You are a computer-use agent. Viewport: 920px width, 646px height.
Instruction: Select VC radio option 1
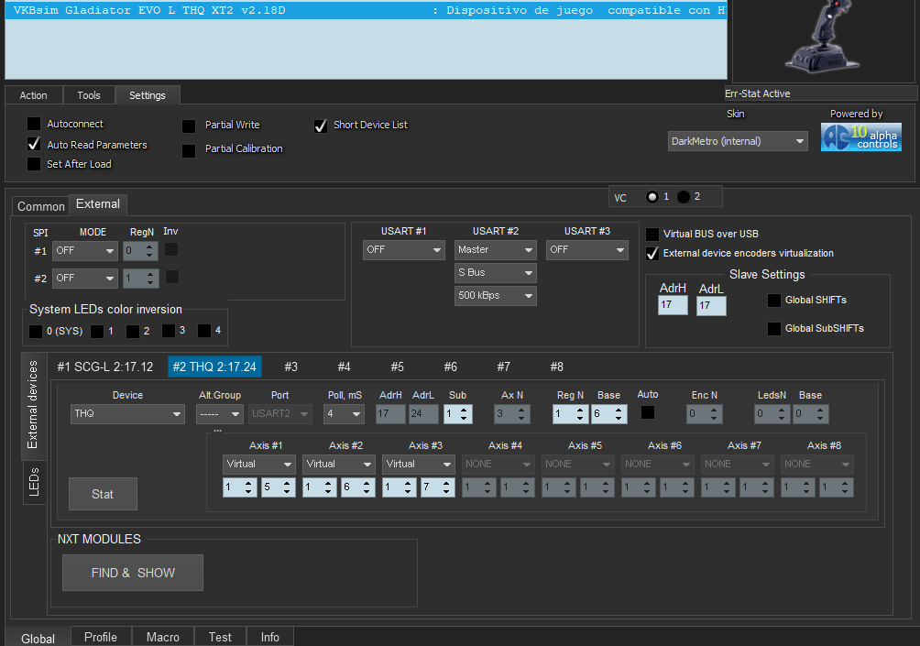click(x=652, y=197)
